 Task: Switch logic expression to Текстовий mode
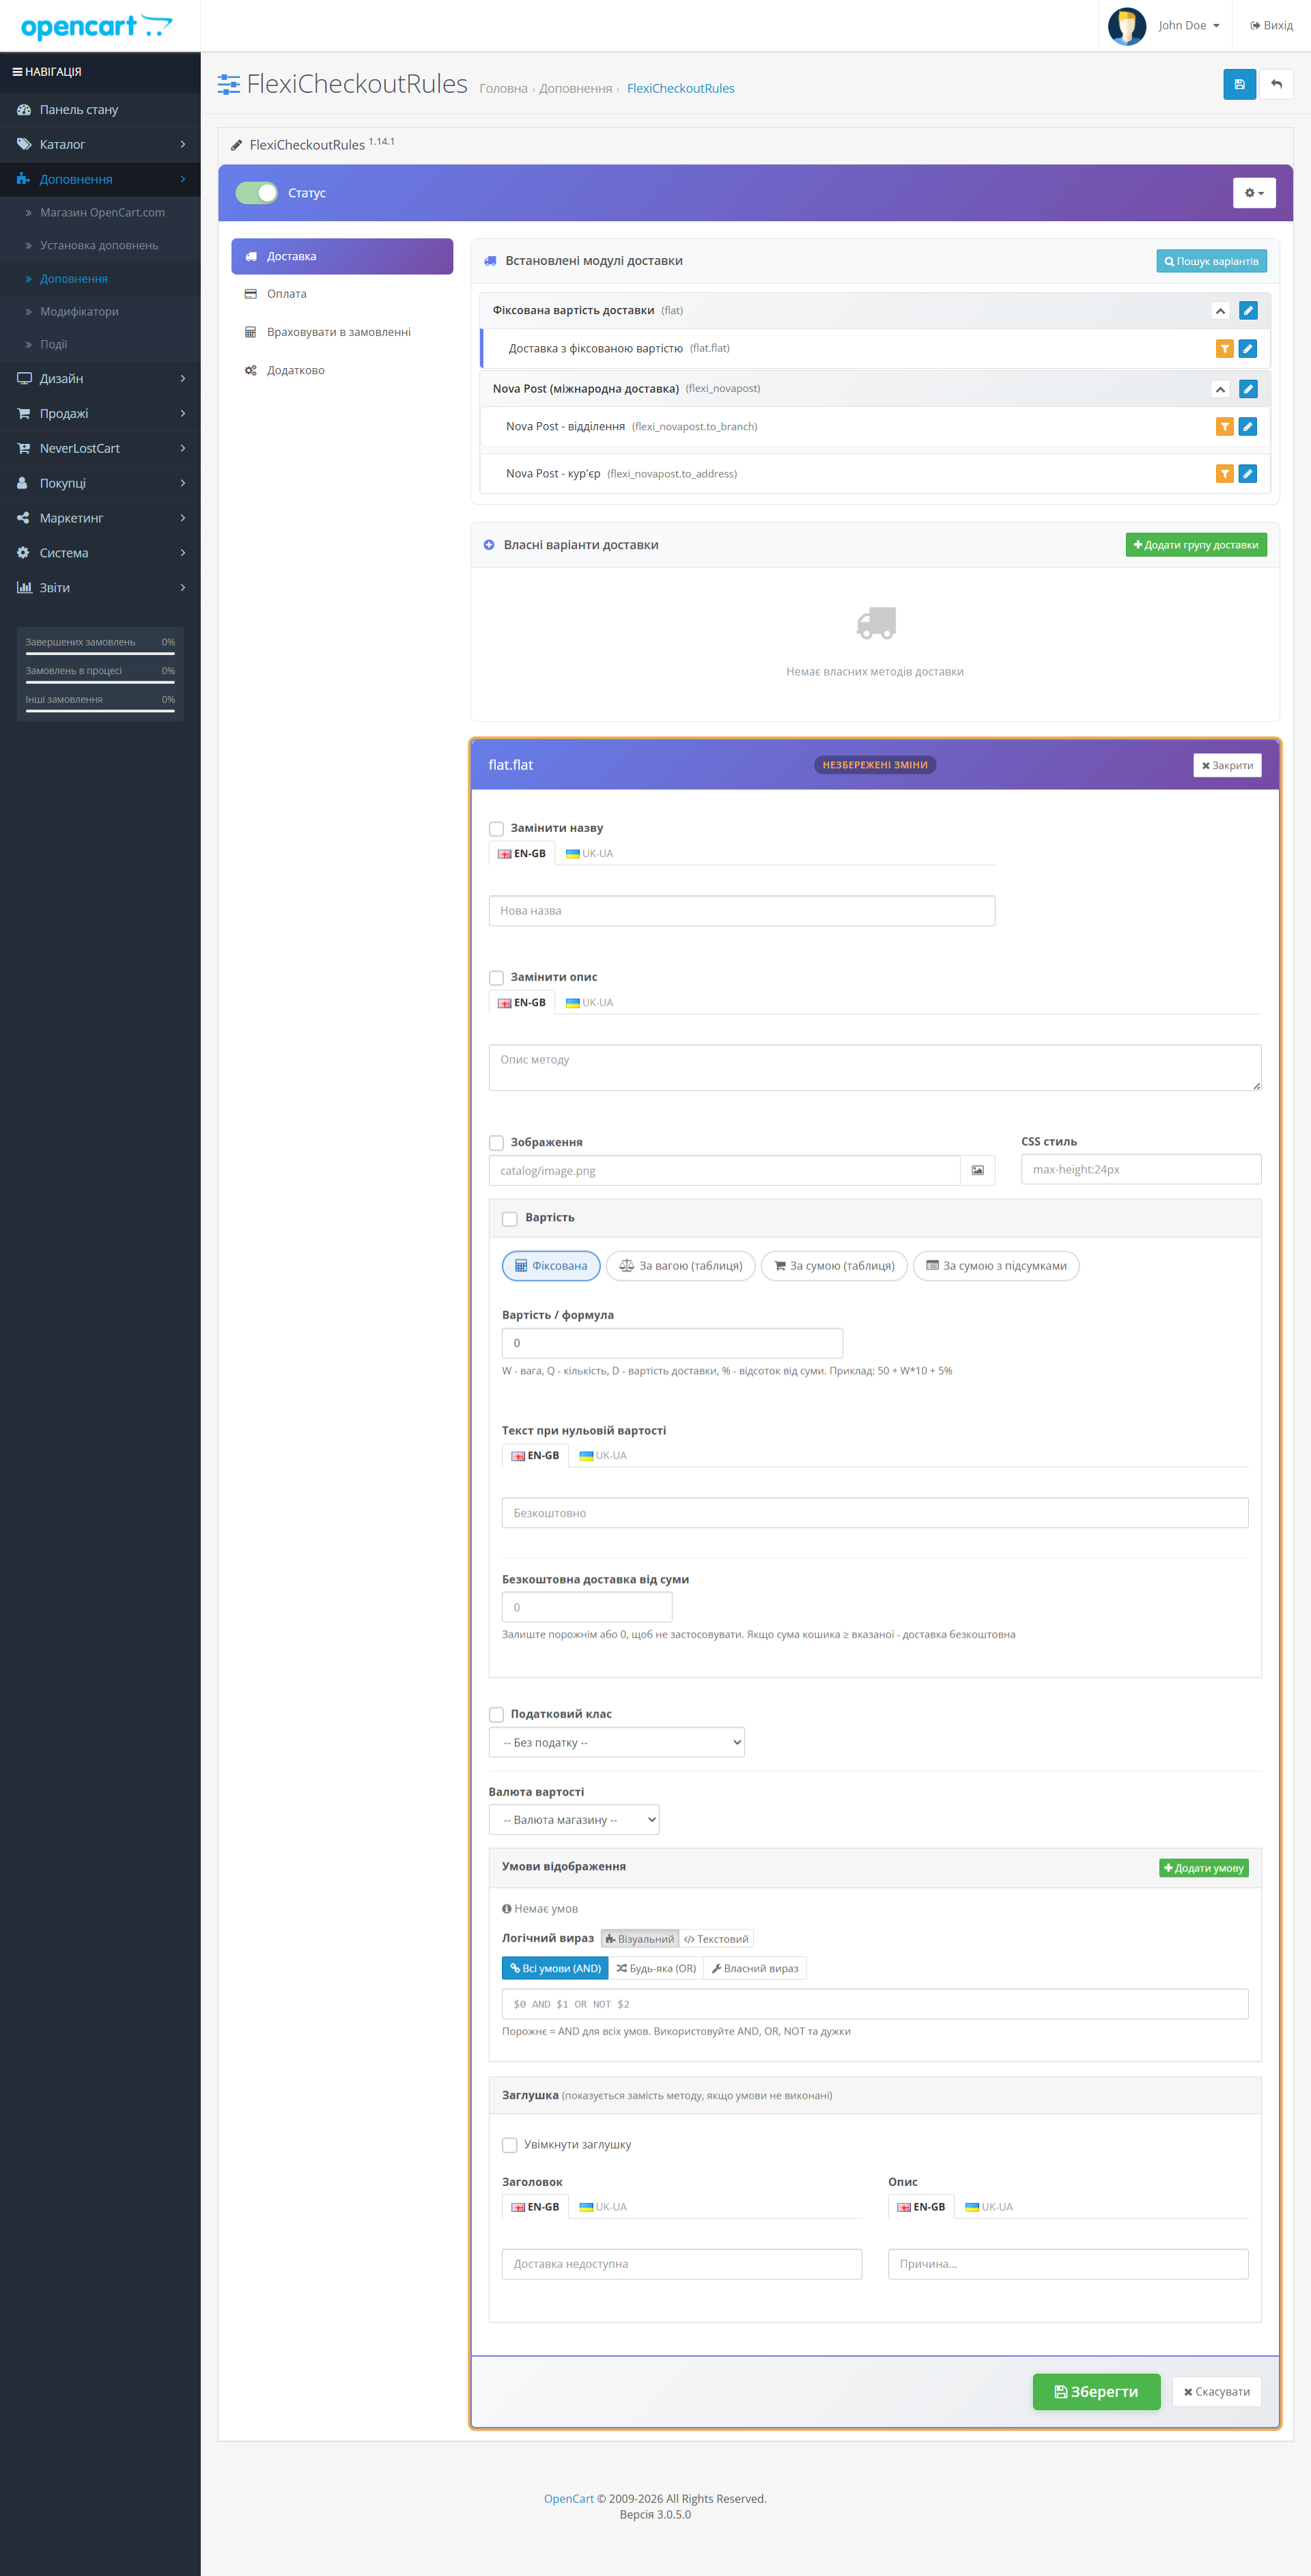click(716, 1939)
